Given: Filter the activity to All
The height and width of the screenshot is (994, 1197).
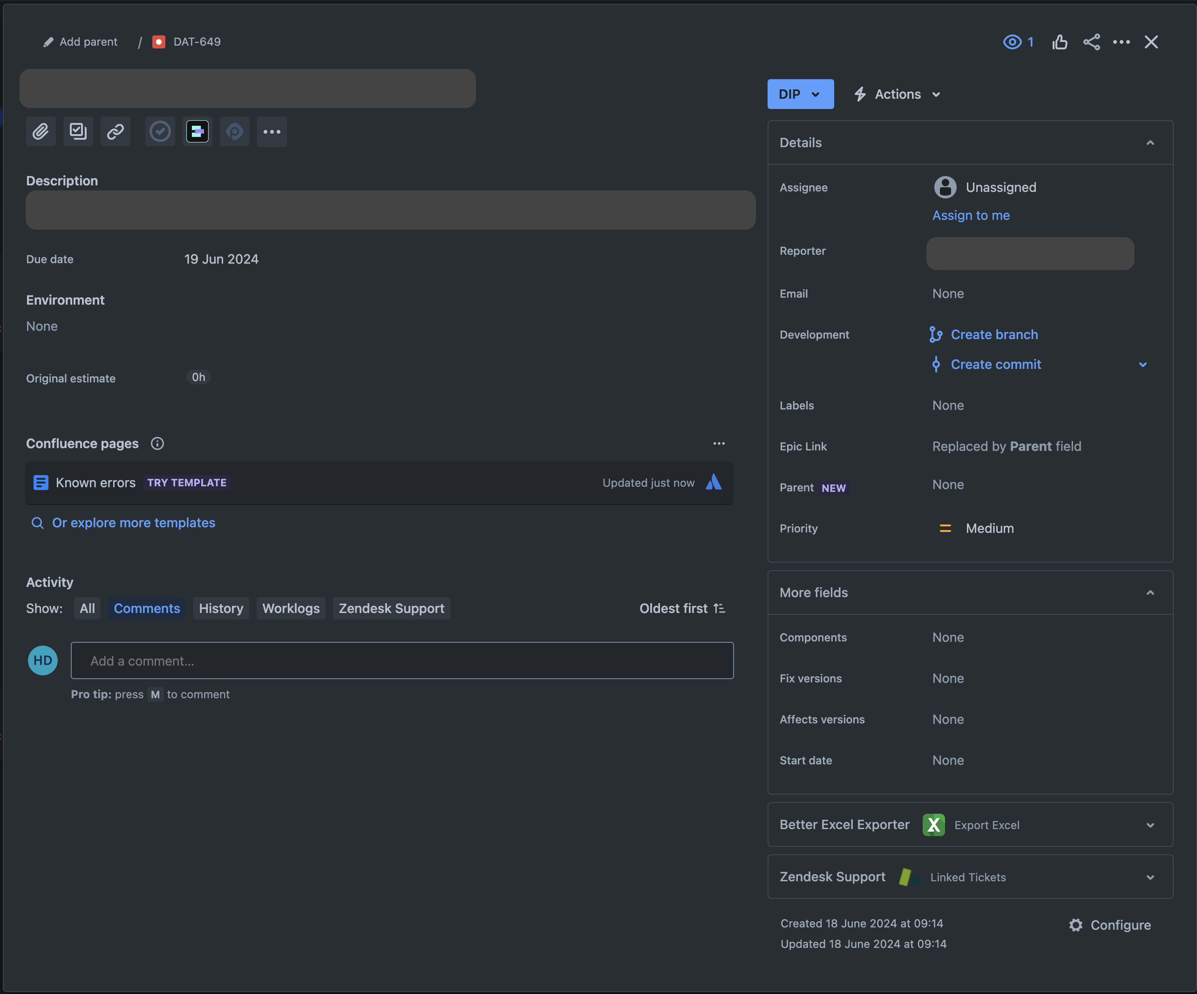Looking at the screenshot, I should 87,608.
